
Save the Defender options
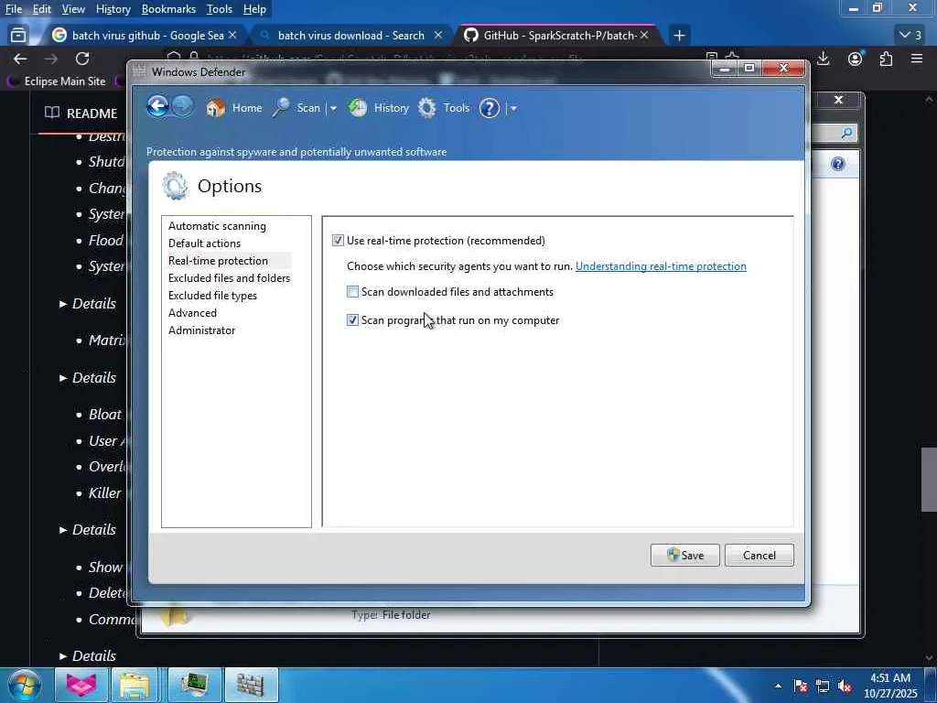point(684,556)
